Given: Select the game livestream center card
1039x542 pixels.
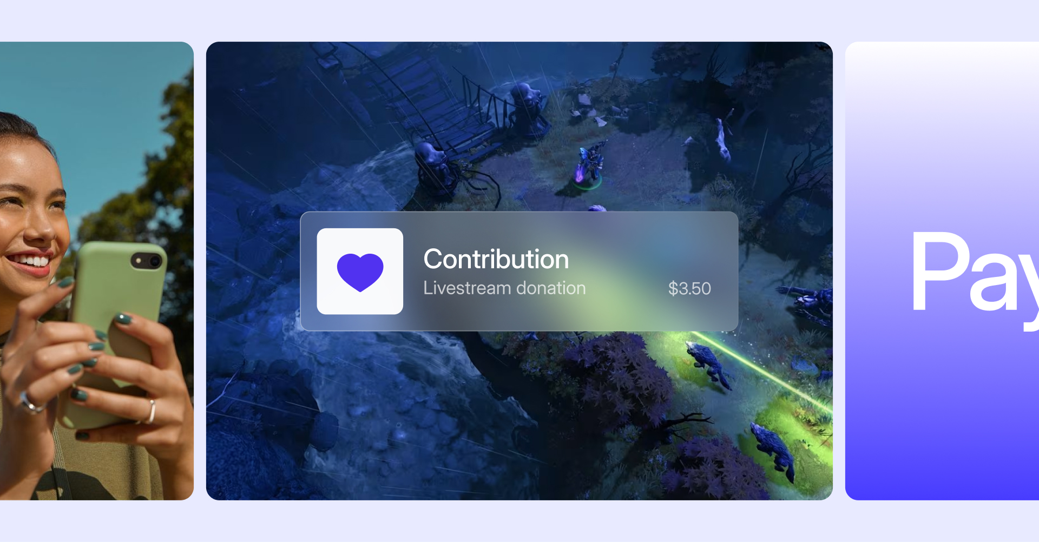Looking at the screenshot, I should tap(519, 270).
